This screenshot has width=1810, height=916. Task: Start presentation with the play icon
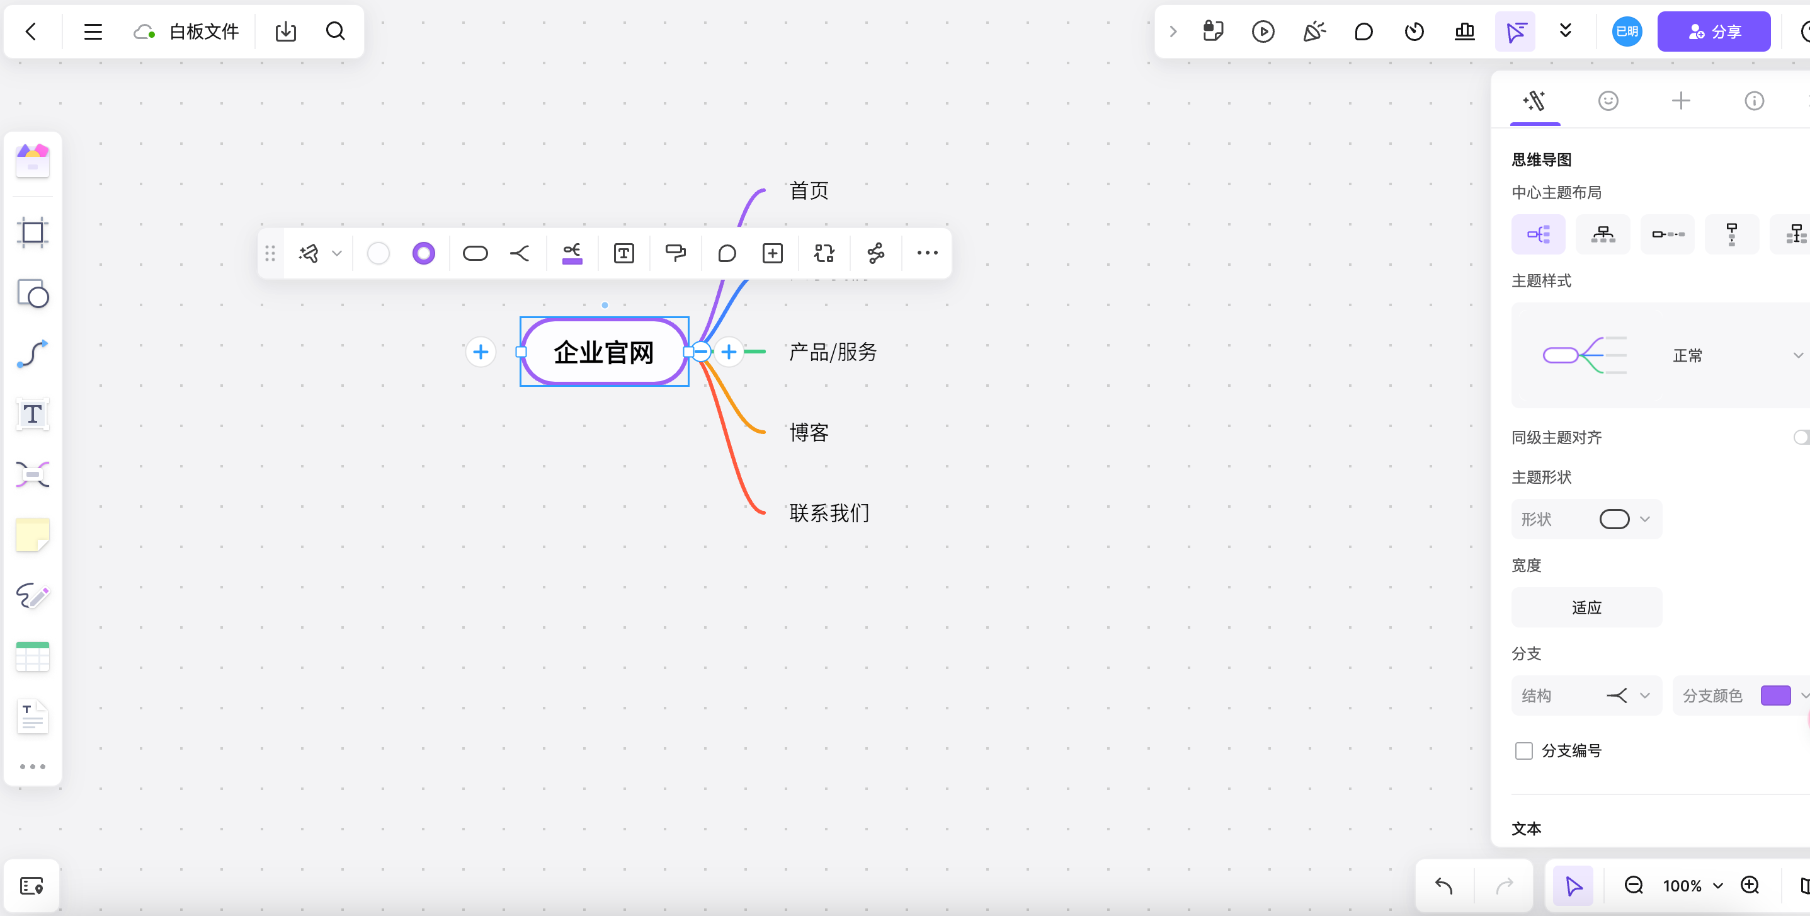1263,31
